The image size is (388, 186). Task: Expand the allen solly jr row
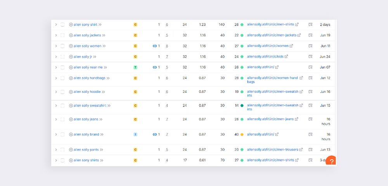56,57
